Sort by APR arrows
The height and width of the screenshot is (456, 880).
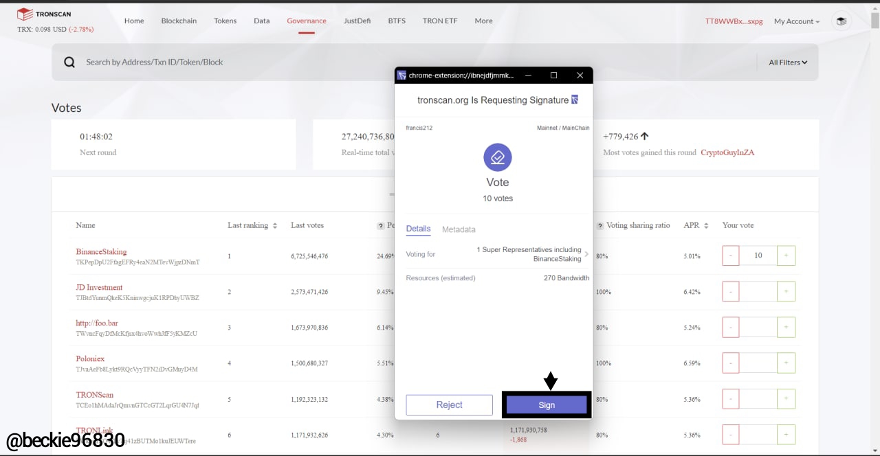707,225
